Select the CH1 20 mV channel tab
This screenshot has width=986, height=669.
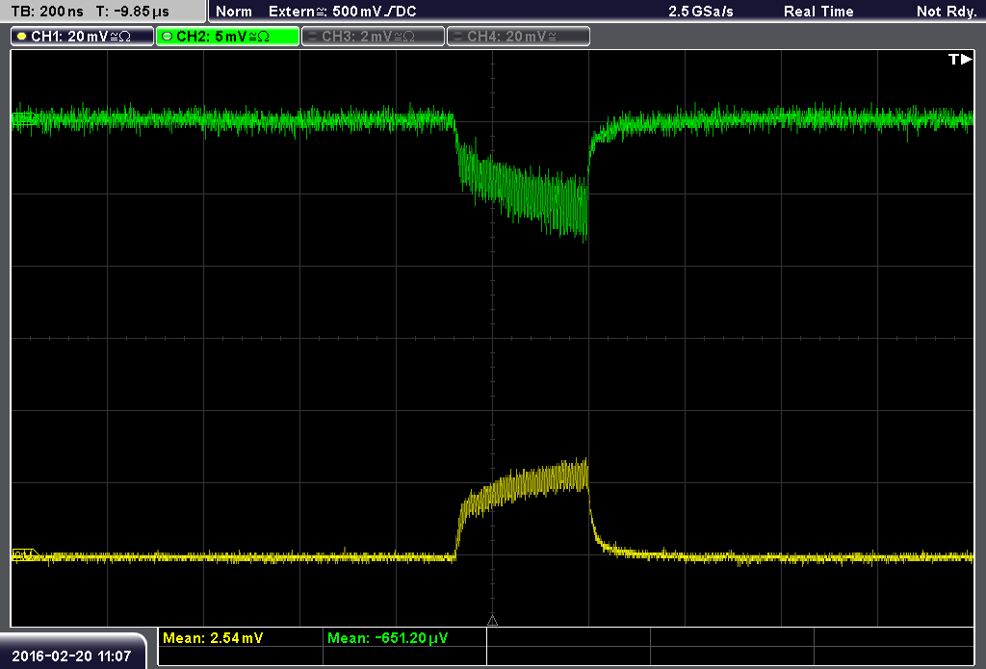(x=83, y=37)
